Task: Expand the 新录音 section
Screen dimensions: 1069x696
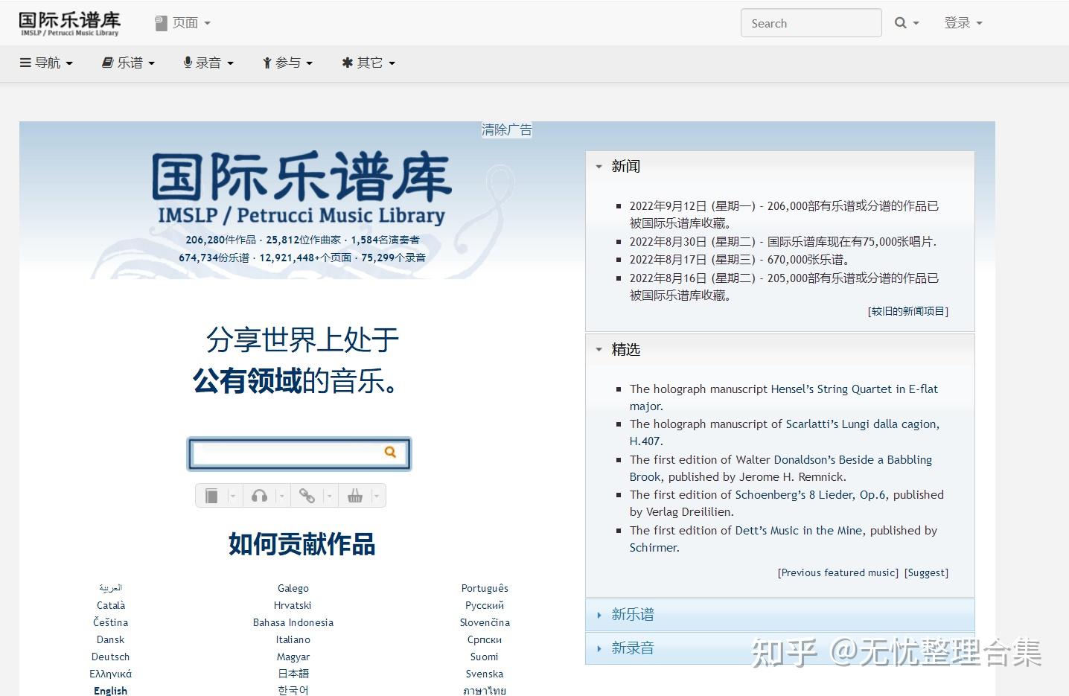Action: pos(780,648)
